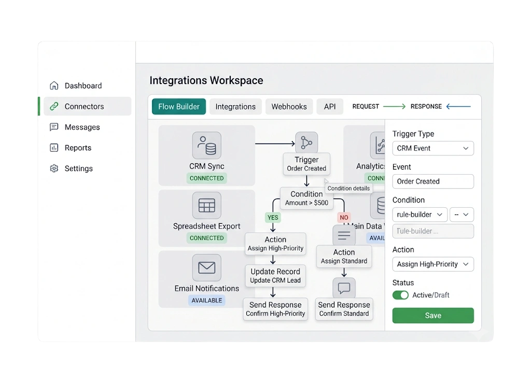Click the REQUEST legend label

[366, 107]
